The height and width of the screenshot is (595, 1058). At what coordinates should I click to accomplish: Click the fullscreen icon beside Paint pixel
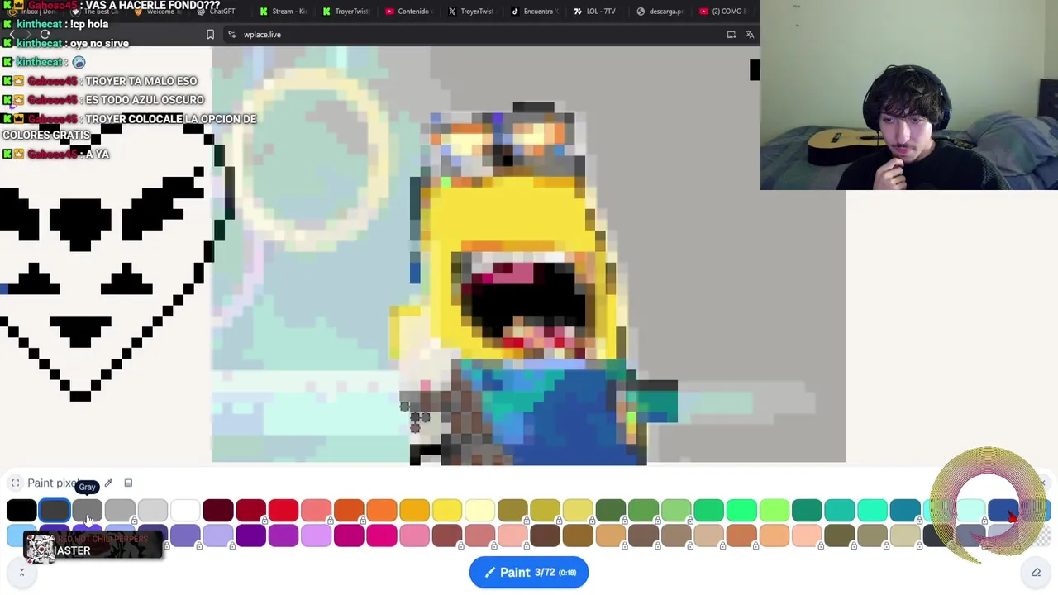click(15, 483)
